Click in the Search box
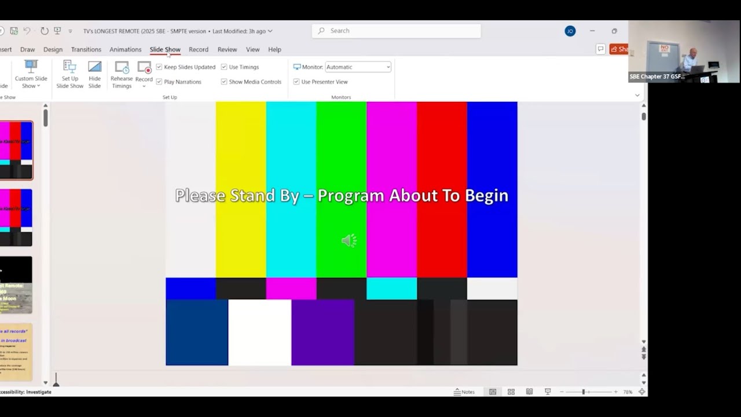Image resolution: width=741 pixels, height=417 pixels. pos(396,31)
